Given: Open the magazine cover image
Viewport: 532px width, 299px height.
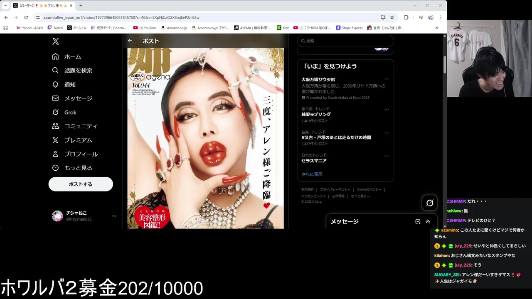Looking at the screenshot, I should pyautogui.click(x=205, y=138).
